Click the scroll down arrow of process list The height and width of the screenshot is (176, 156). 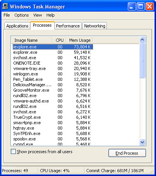tap(142, 142)
